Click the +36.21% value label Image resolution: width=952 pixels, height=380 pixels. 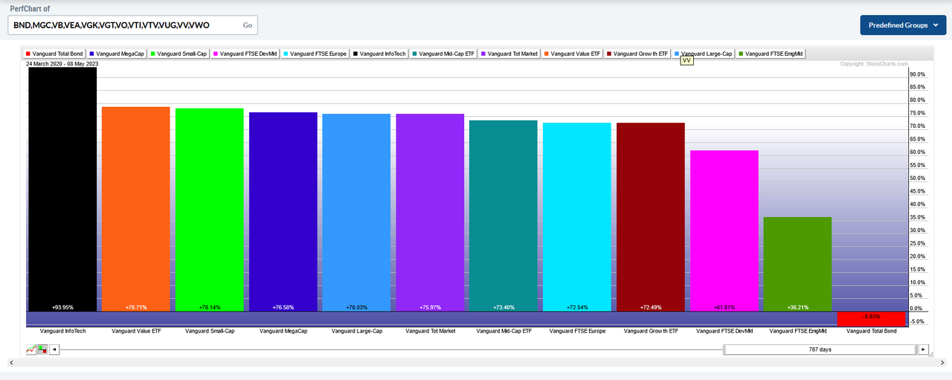tap(798, 307)
